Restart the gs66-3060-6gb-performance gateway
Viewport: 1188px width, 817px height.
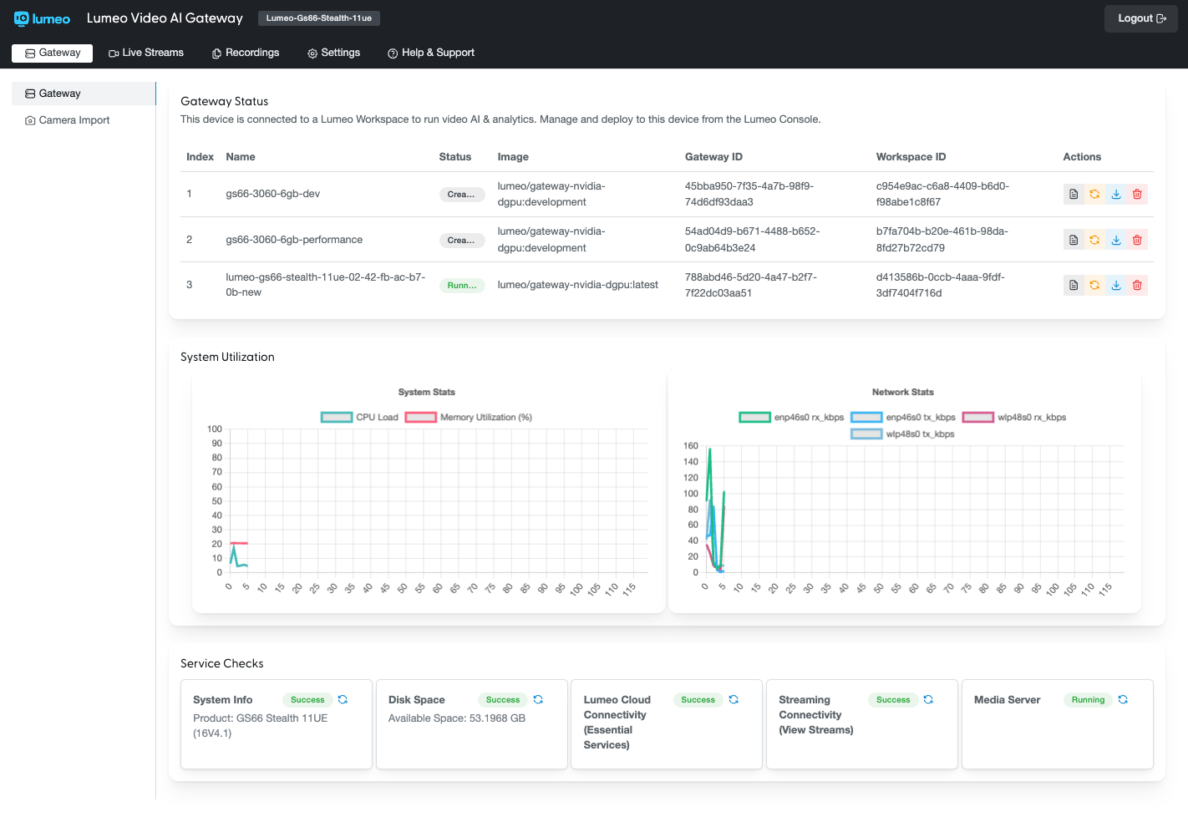[x=1094, y=240]
